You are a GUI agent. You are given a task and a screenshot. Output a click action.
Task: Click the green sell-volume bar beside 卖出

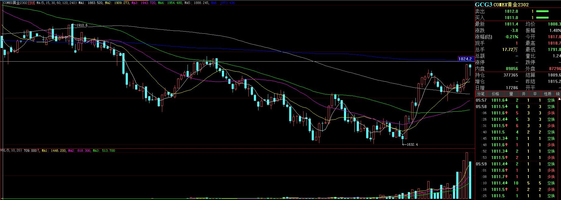542,11
